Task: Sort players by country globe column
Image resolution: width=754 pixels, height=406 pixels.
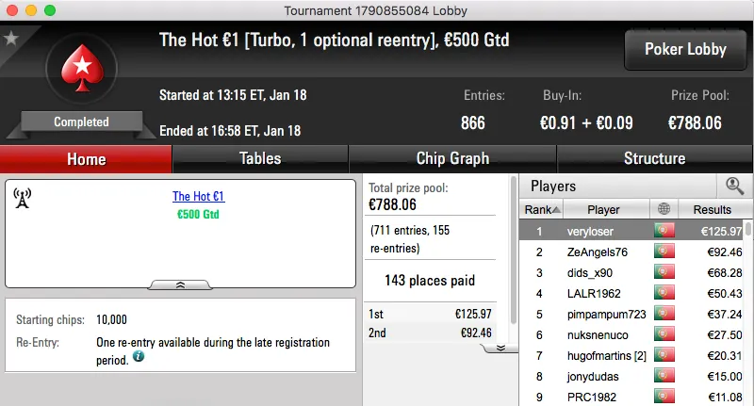Action: tap(665, 209)
